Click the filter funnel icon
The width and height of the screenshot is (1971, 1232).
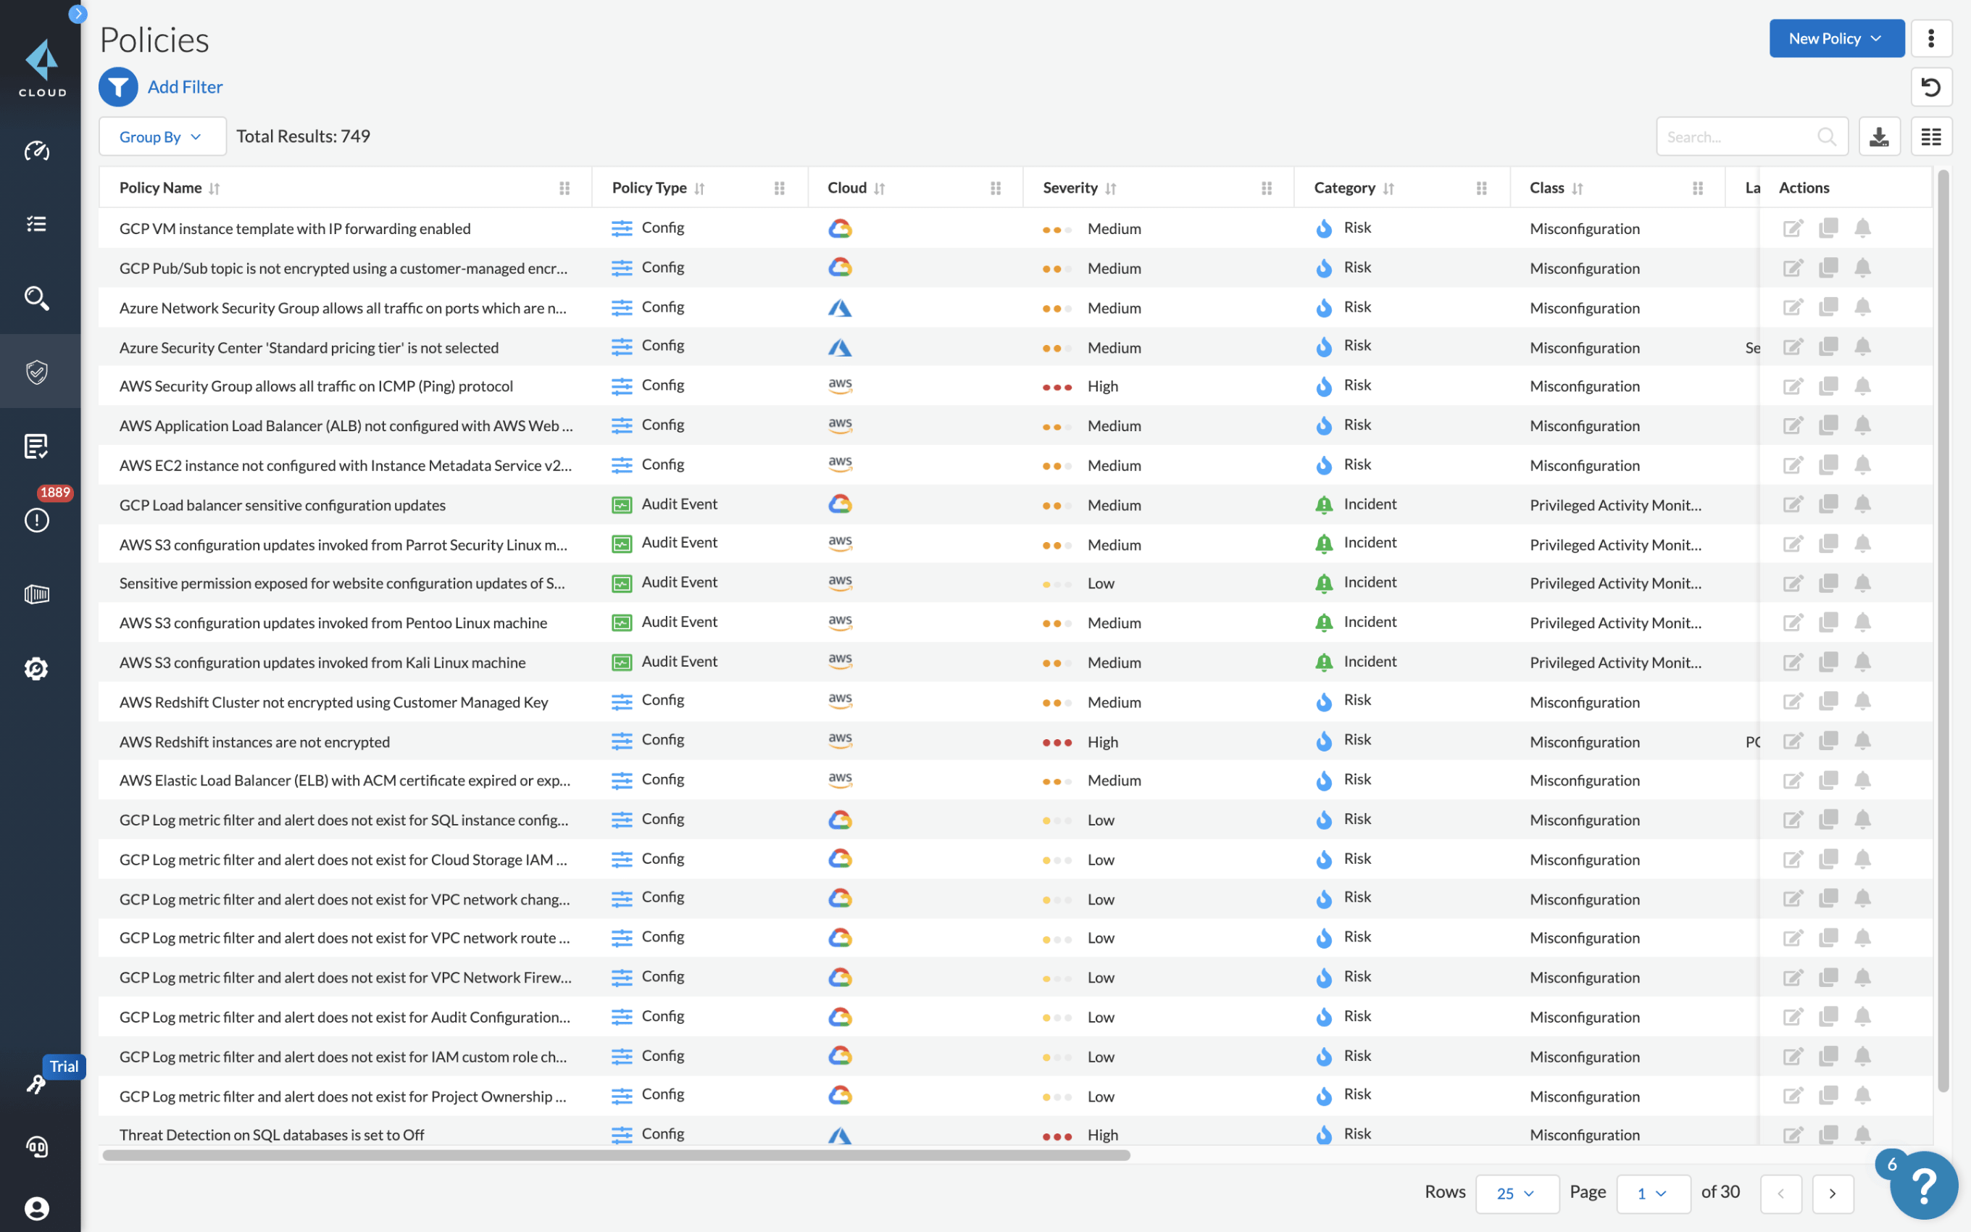pos(118,86)
